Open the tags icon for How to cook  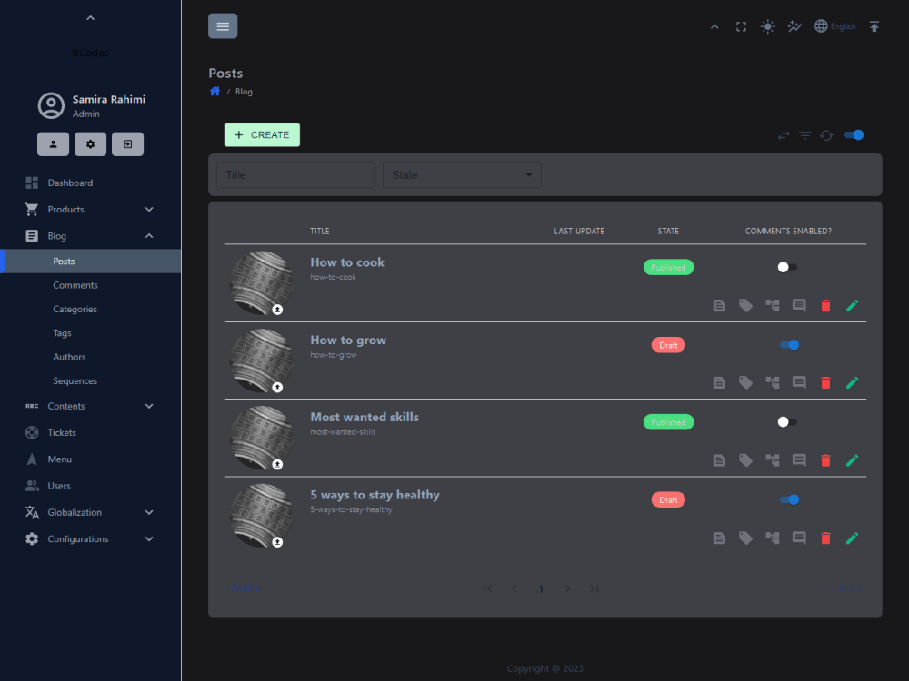(745, 306)
